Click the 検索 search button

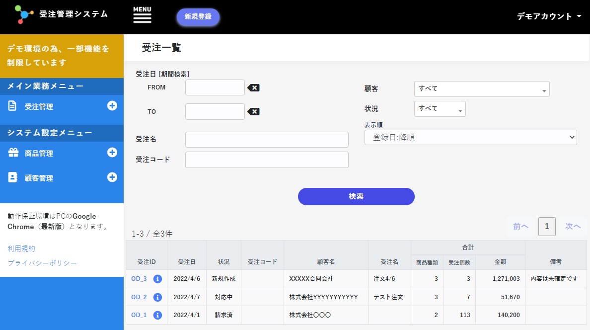coord(356,197)
